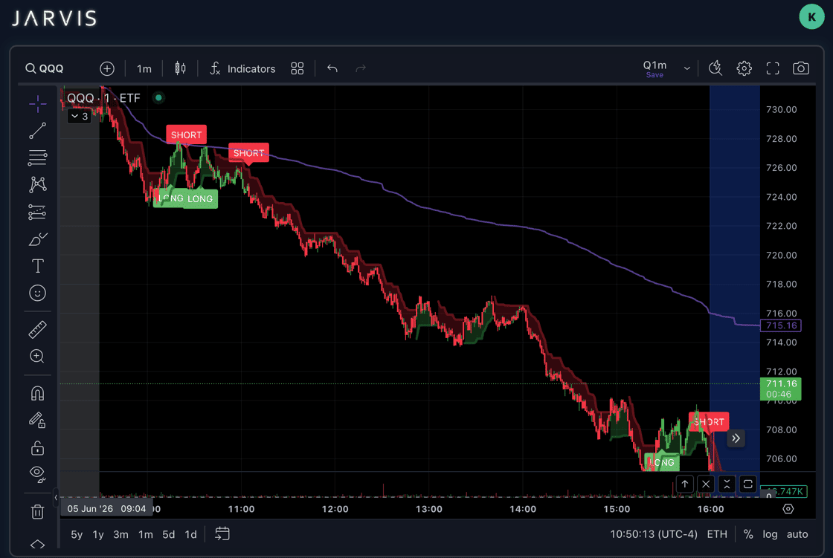Viewport: 833px width, 558px height.
Task: Set date range to 5y
Action: [x=77, y=535]
